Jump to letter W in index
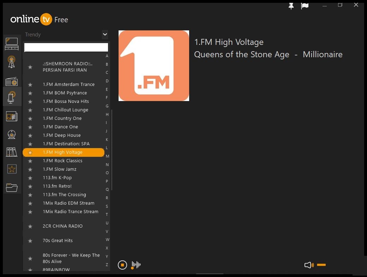 [107, 240]
